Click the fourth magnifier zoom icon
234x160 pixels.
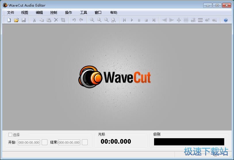(x=114, y=20)
